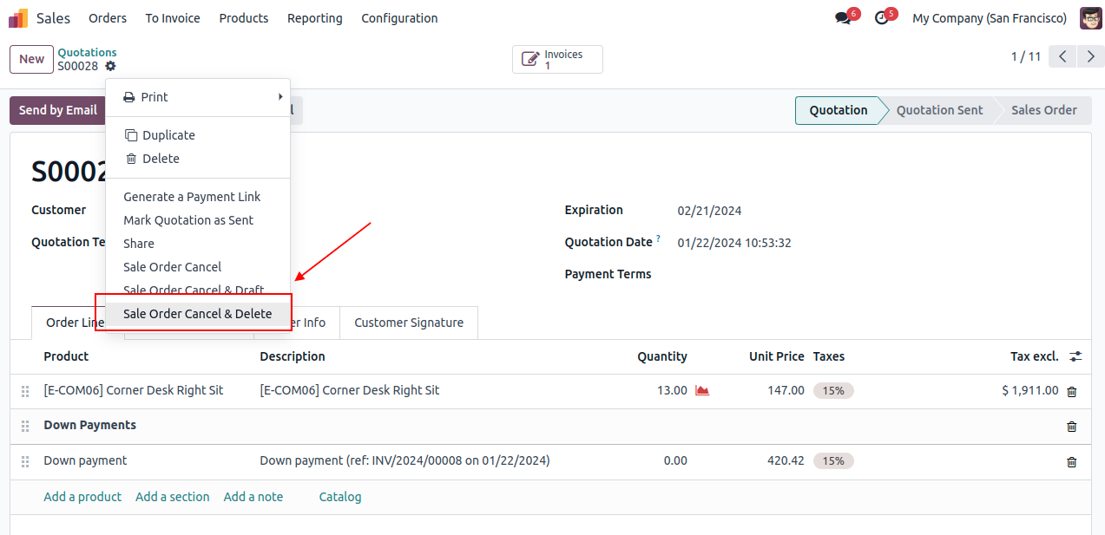Image resolution: width=1105 pixels, height=535 pixels.
Task: Switch to the Customer Signature tab
Action: pos(409,323)
